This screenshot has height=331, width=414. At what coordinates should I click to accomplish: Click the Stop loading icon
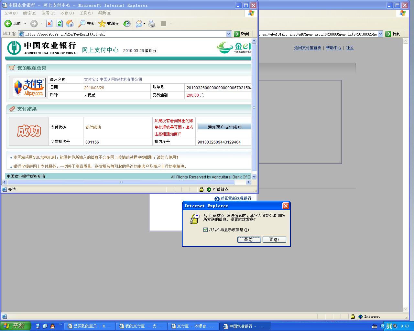[x=49, y=24]
